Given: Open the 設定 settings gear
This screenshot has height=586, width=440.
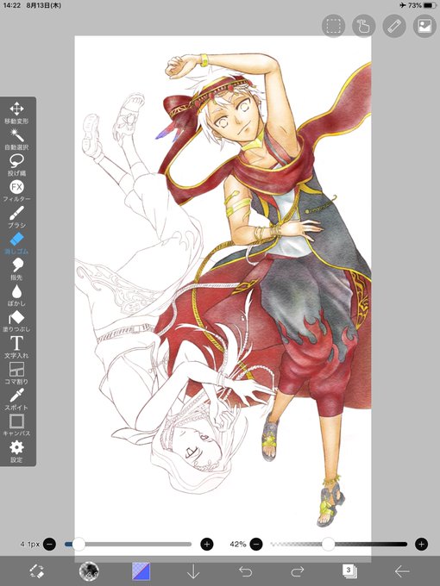Looking at the screenshot, I should (16, 452).
